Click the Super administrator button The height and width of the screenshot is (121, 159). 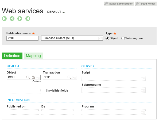point(119,4)
